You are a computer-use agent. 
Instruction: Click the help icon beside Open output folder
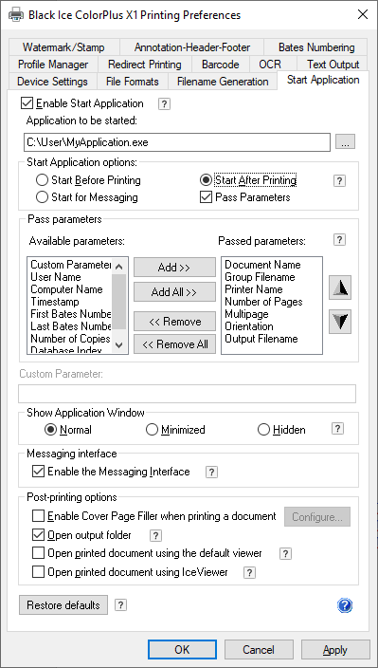tap(156, 535)
